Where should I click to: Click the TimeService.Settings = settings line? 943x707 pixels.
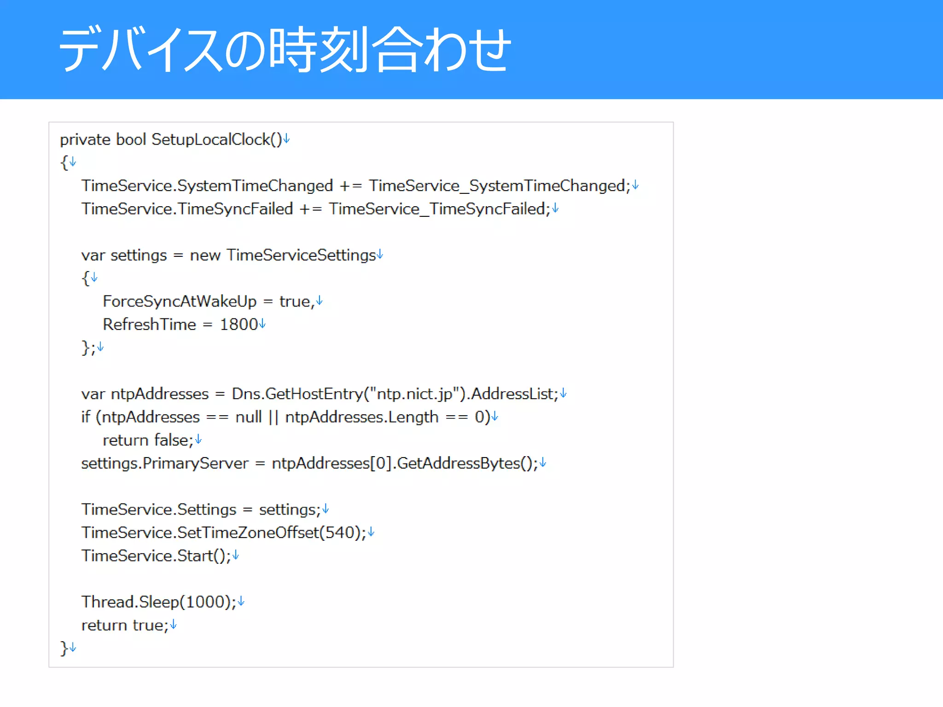[201, 510]
